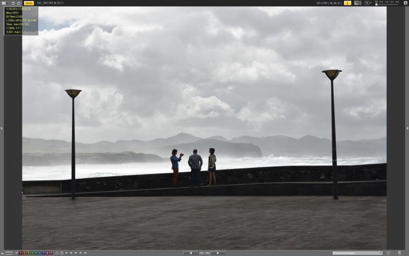Screen dimensions: 409x256
Task: Assign blue label 6
Action: click(x=40, y=253)
